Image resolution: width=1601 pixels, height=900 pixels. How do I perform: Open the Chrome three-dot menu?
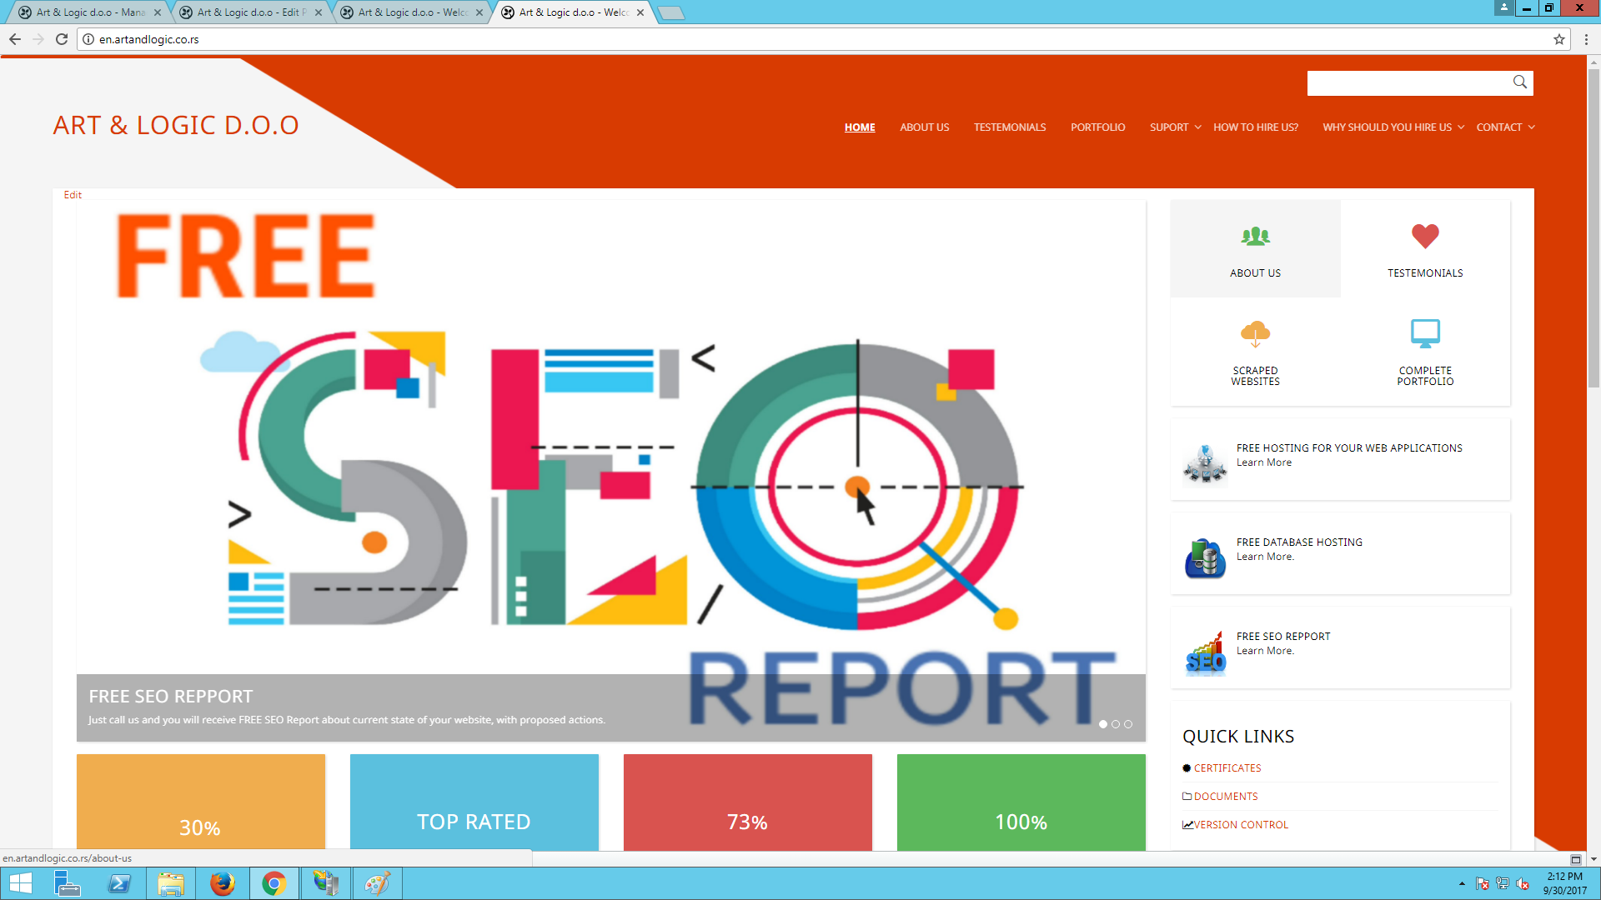[1586, 39]
